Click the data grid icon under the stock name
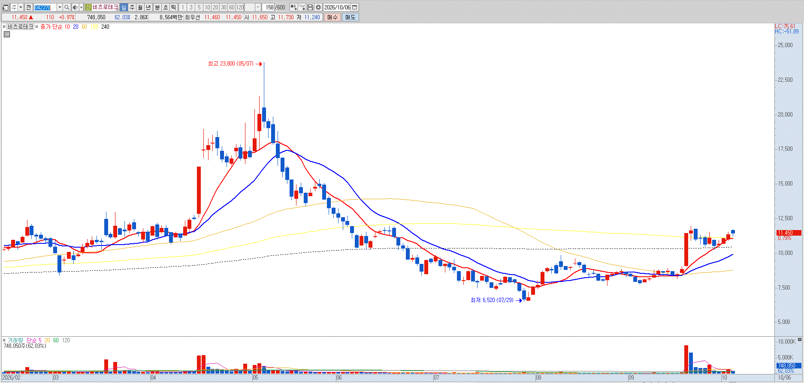804x383 pixels. [7, 34]
